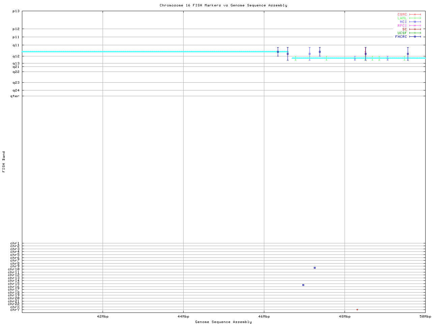Click the blue square marker near chr10 row

point(315,268)
